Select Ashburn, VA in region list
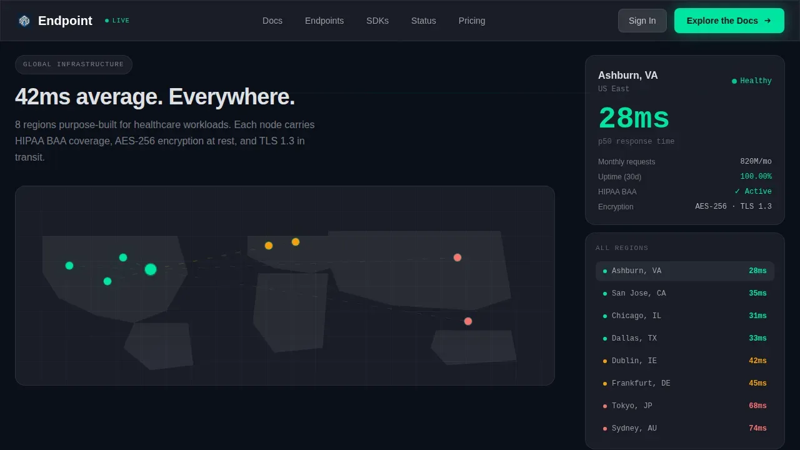 [x=685, y=271]
